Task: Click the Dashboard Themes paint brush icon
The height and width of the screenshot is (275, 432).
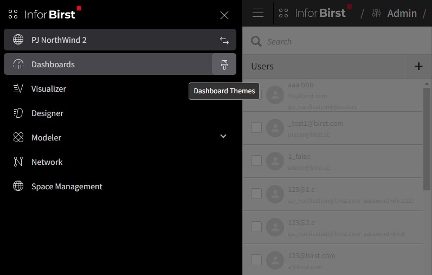Action: [x=224, y=64]
